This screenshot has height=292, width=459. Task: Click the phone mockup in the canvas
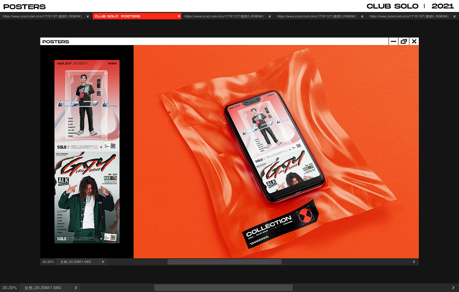click(274, 147)
